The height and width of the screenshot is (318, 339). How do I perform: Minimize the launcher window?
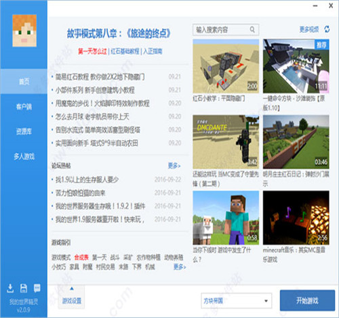(x=315, y=6)
